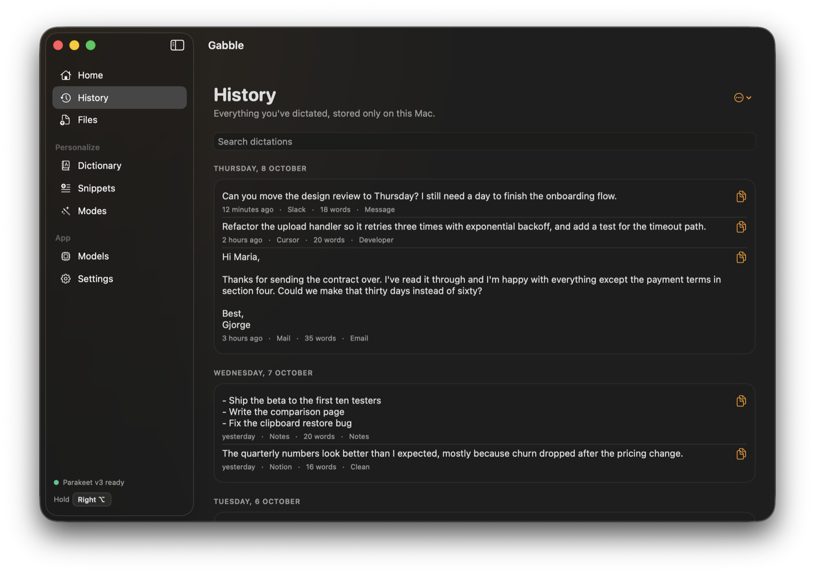This screenshot has width=815, height=574.
Task: Click the Modes sparkle icon
Action: (66, 211)
